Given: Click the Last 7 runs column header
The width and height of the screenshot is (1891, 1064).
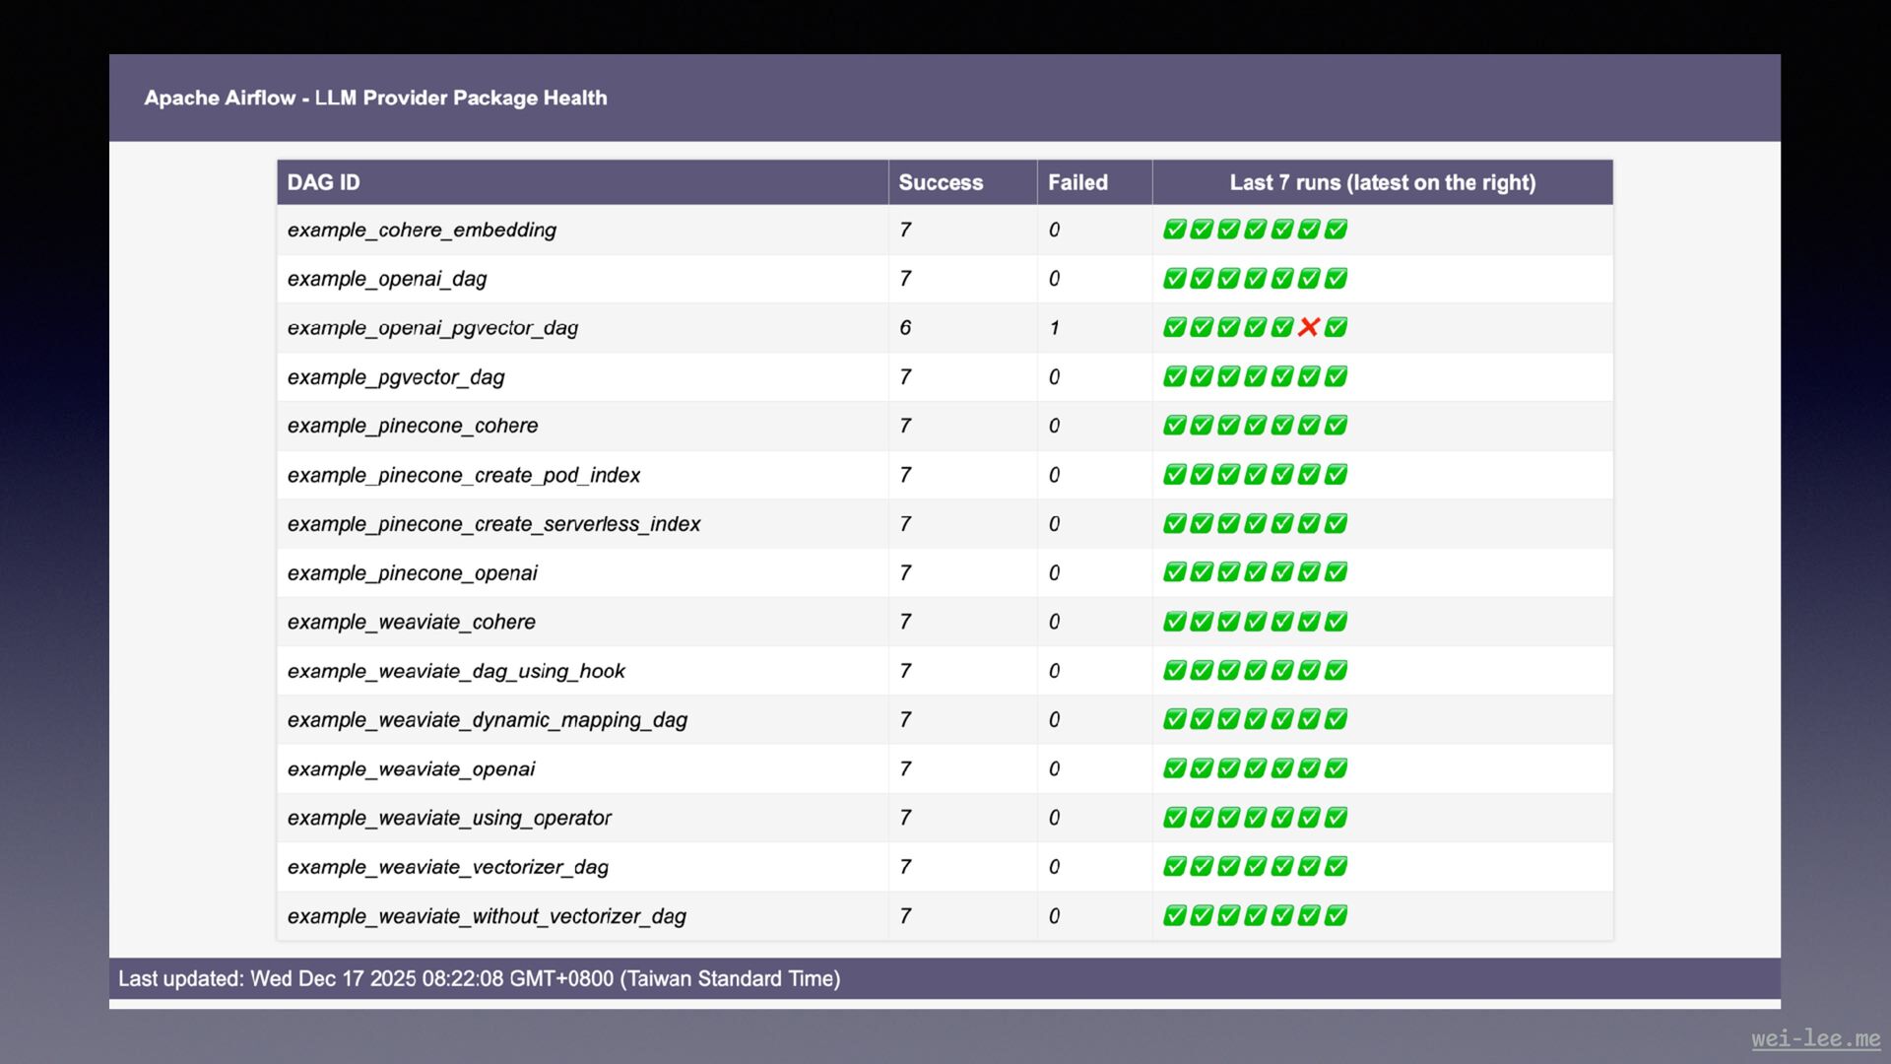Looking at the screenshot, I should coord(1382,182).
